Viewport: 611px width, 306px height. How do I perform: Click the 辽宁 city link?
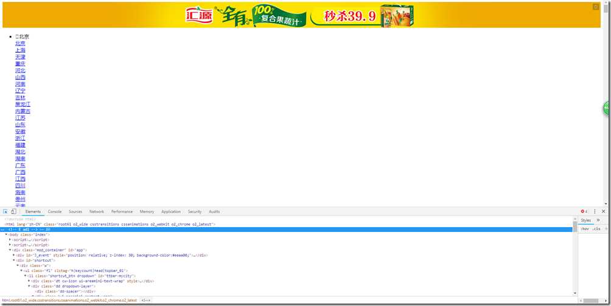point(20,90)
